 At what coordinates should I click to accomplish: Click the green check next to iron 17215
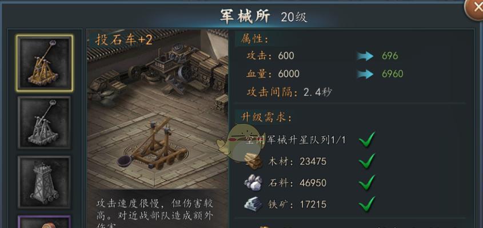pos(367,204)
